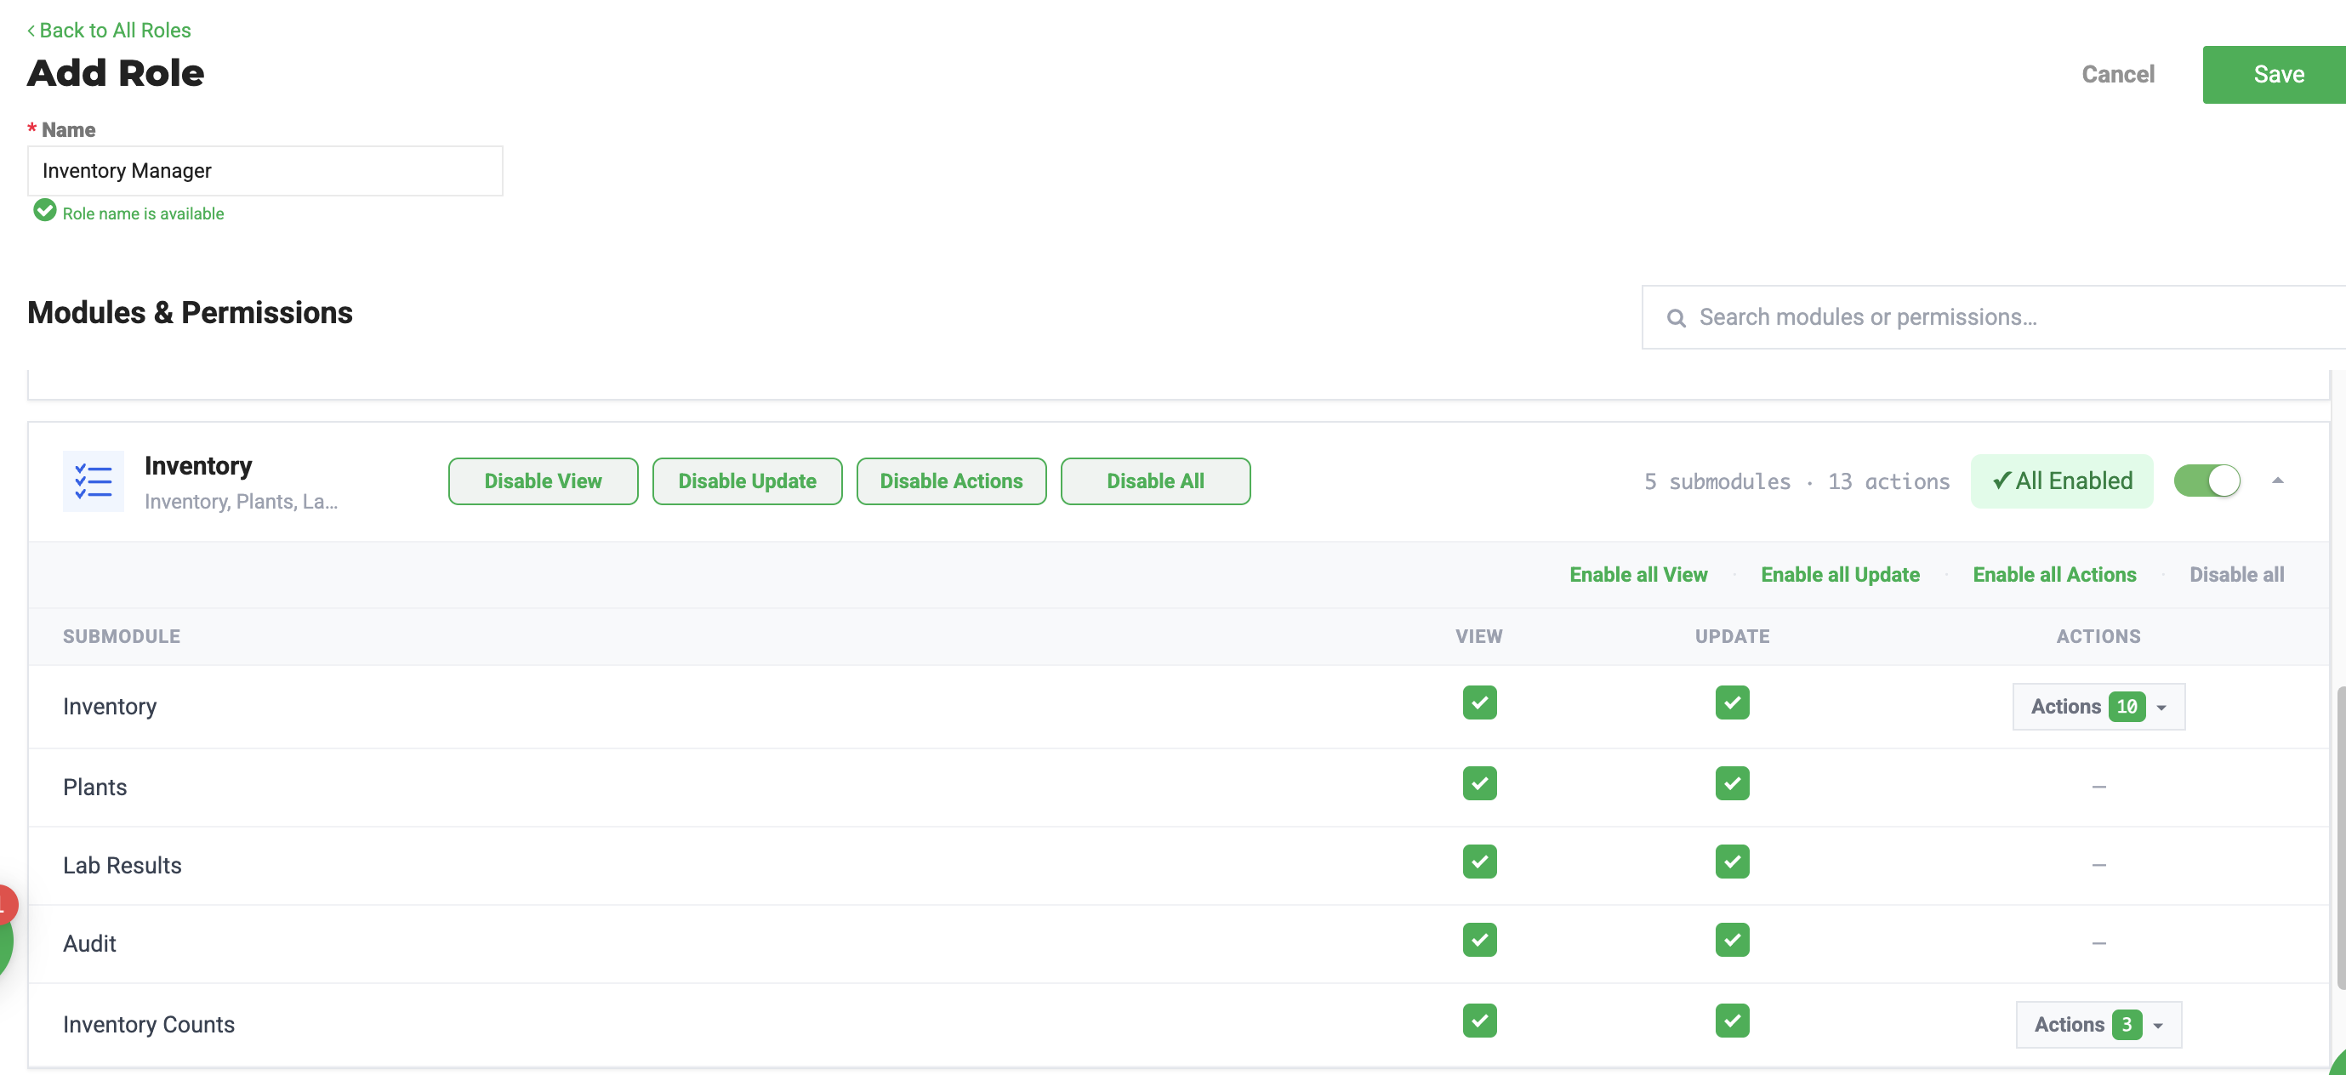Click the VIEW column header
The width and height of the screenshot is (2346, 1075).
[1478, 636]
